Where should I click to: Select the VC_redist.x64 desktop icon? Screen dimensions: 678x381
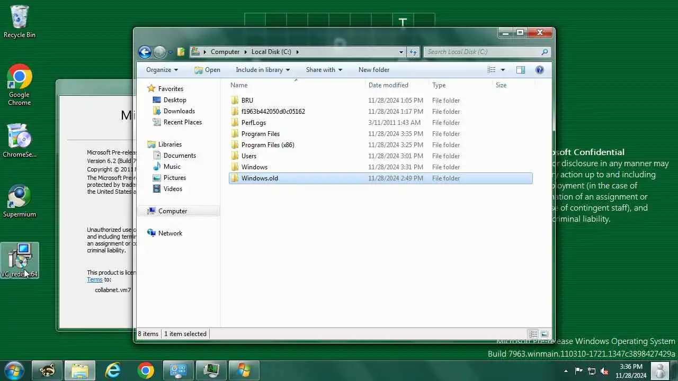coord(20,260)
